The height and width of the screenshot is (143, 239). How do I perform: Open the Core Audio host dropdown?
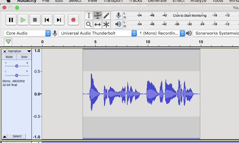point(27,33)
